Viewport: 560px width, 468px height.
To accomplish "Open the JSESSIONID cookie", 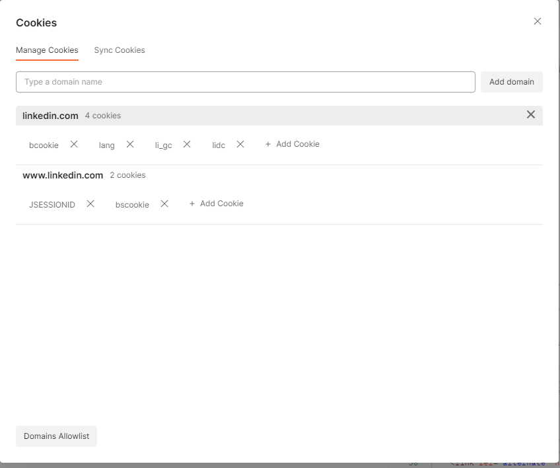I will point(52,205).
